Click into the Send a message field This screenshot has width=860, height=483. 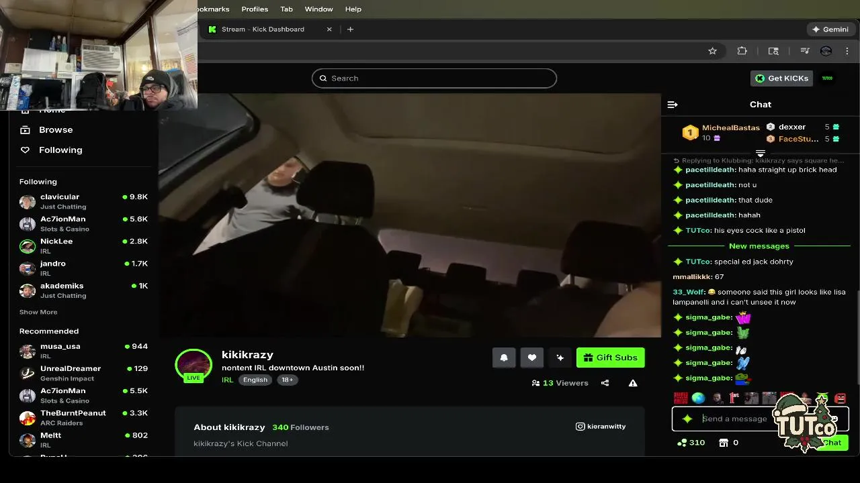click(x=736, y=419)
